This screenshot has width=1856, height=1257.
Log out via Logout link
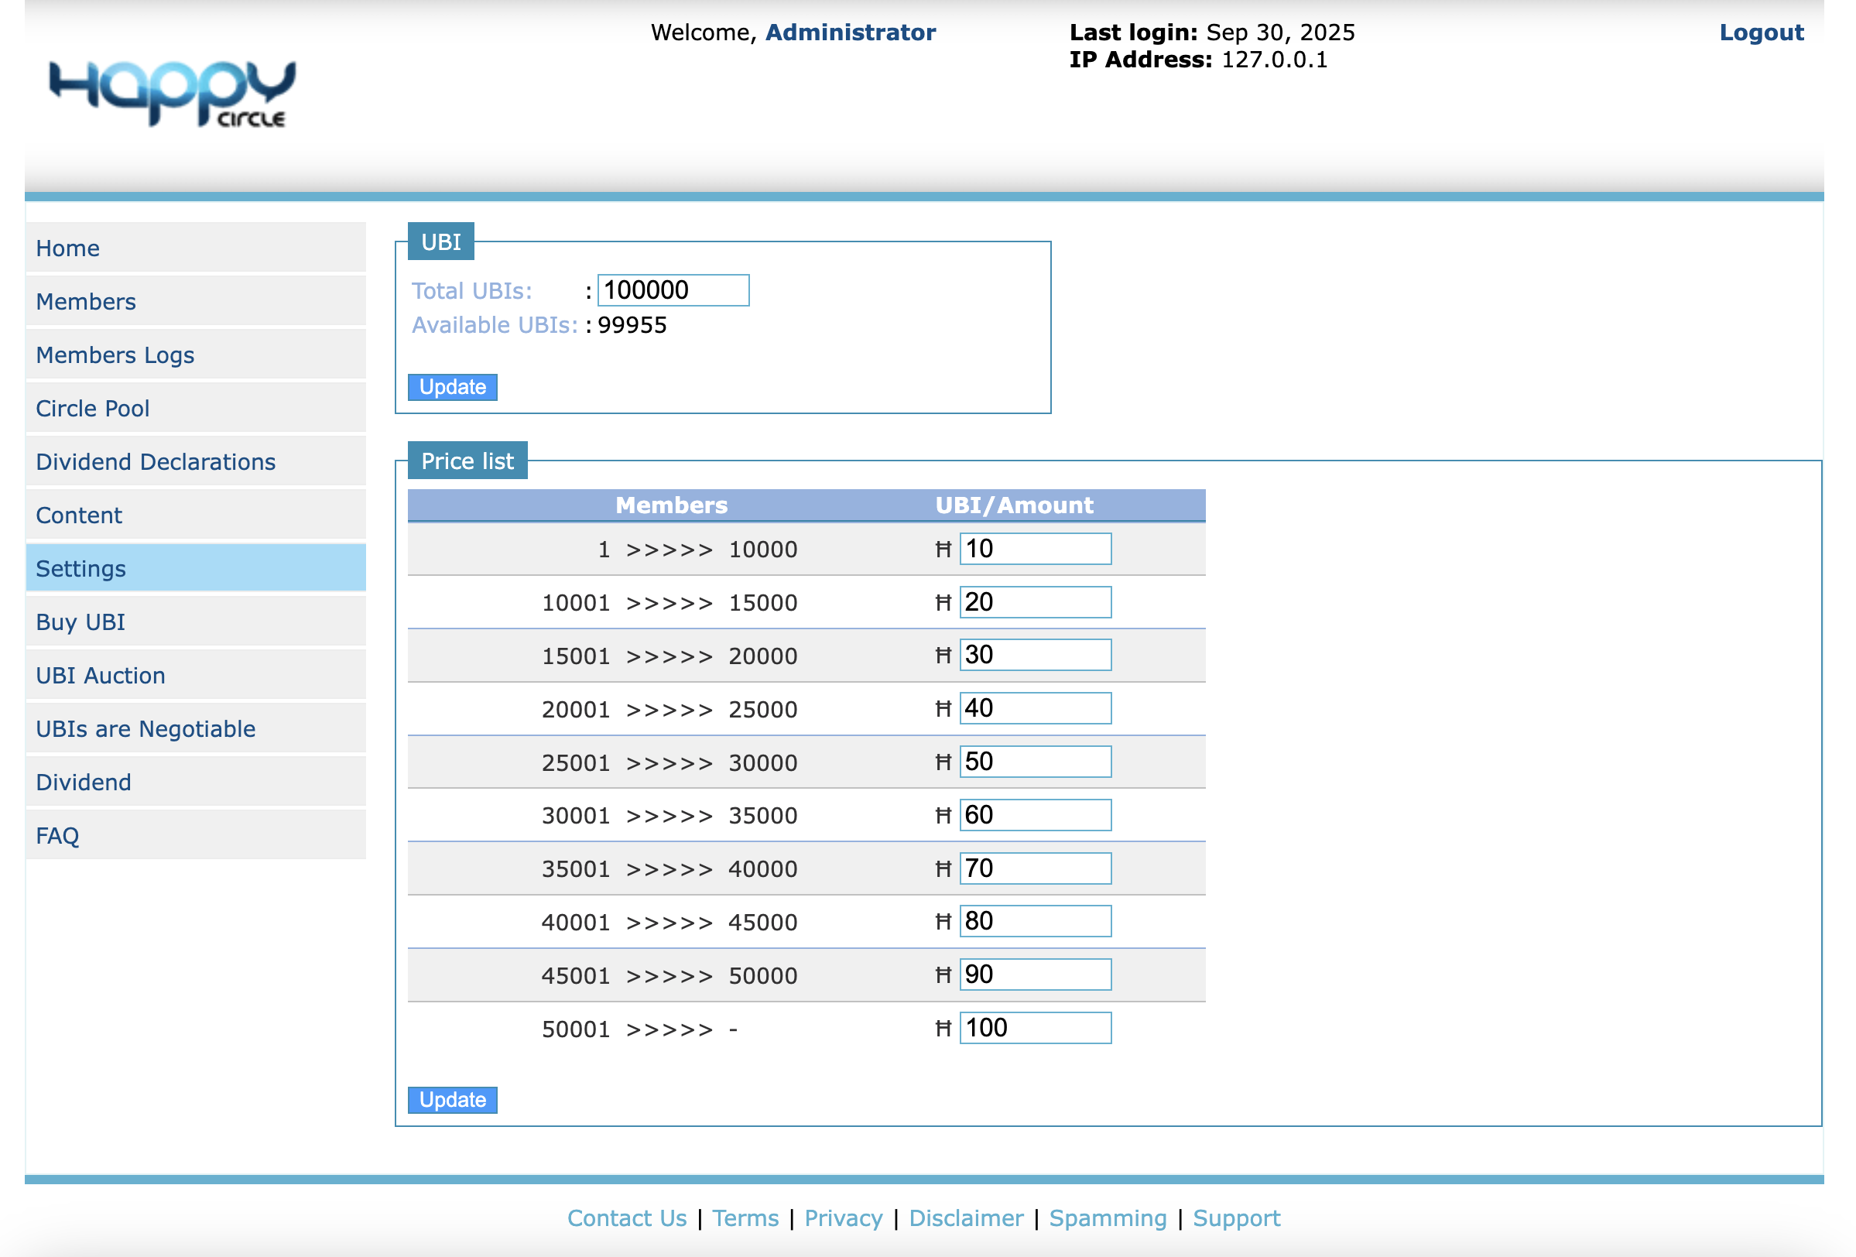[x=1761, y=32]
